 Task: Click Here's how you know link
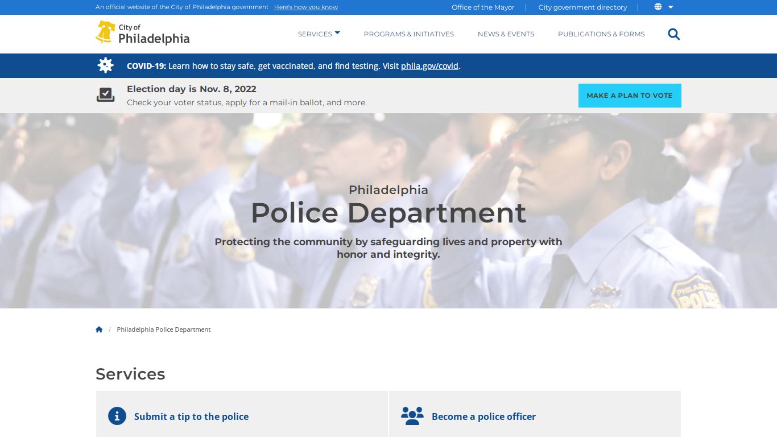(x=306, y=7)
